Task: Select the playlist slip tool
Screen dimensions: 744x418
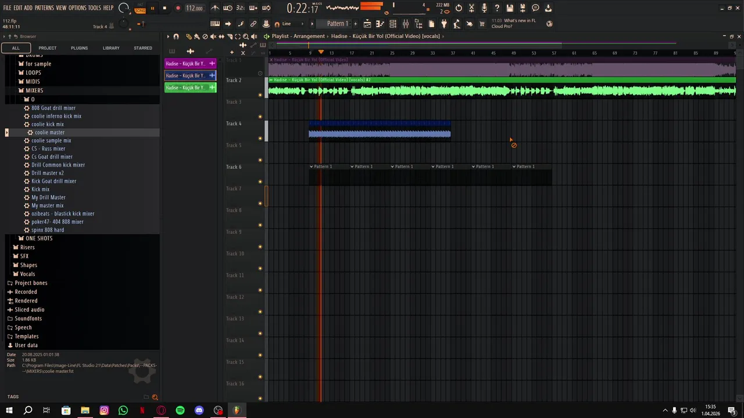Action: pyautogui.click(x=221, y=37)
